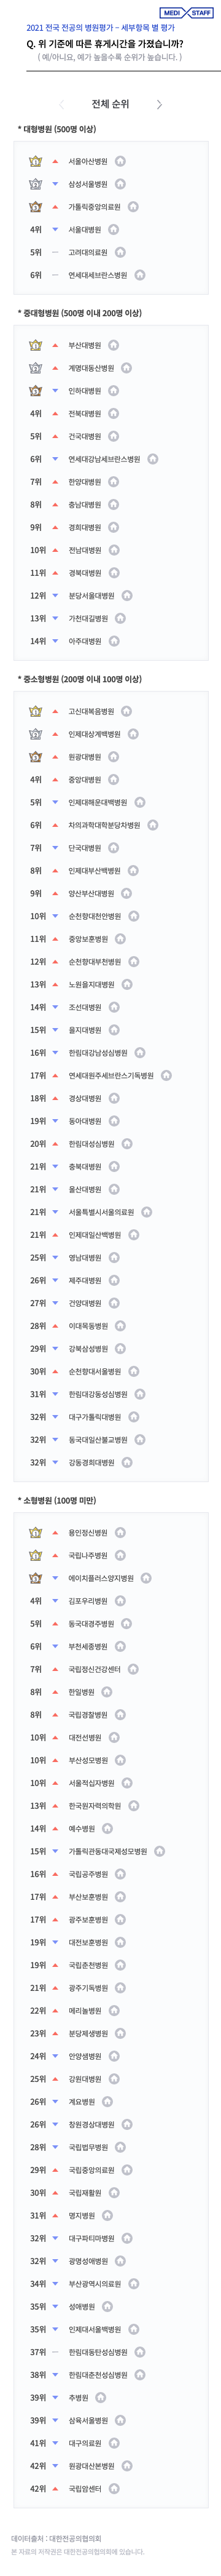Viewport: 221px width, 2576px height.
Task: Open the 국립나주병원 hospital link
Action: coord(88,1555)
